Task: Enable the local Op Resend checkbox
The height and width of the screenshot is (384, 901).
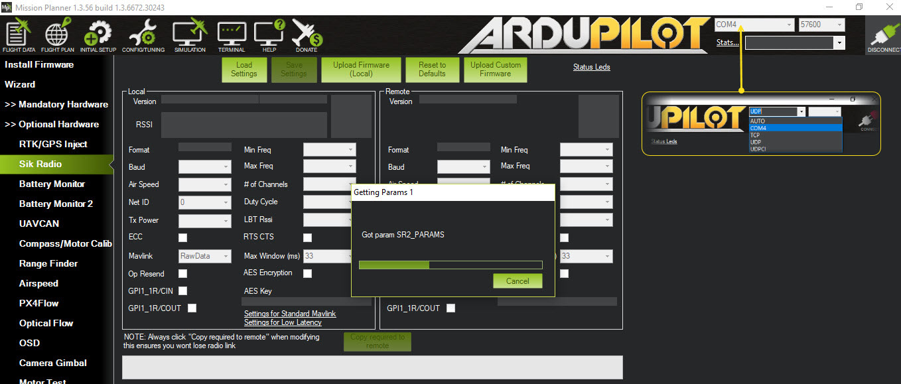Action: [182, 273]
